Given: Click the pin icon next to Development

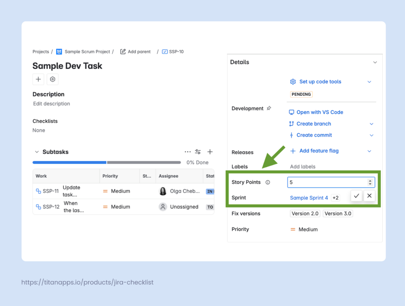Looking at the screenshot, I should [269, 108].
